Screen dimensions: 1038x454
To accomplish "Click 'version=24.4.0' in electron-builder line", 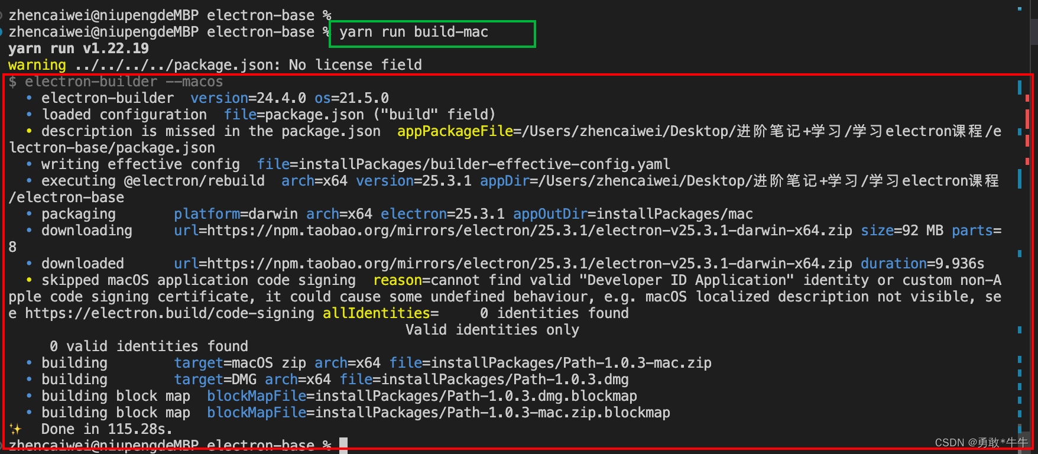I will pos(248,98).
